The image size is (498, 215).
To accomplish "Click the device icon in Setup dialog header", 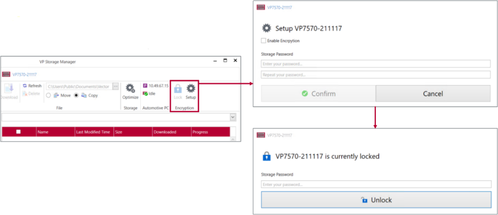I will 261,7.
